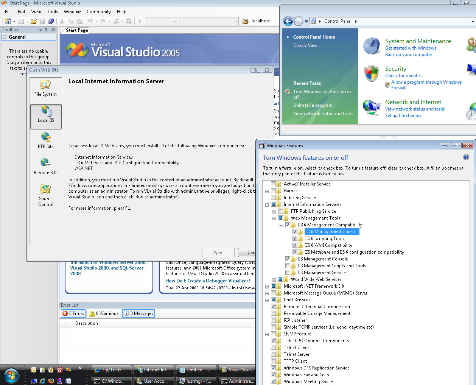Click the Open Web Site help question-mark button
The width and height of the screenshot is (476, 385).
pyautogui.click(x=256, y=70)
